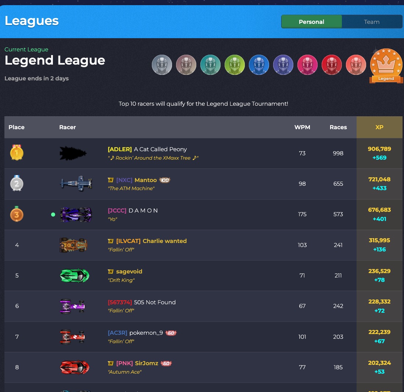
Task: Click the pink helmet league badge
Action: pyautogui.click(x=307, y=65)
